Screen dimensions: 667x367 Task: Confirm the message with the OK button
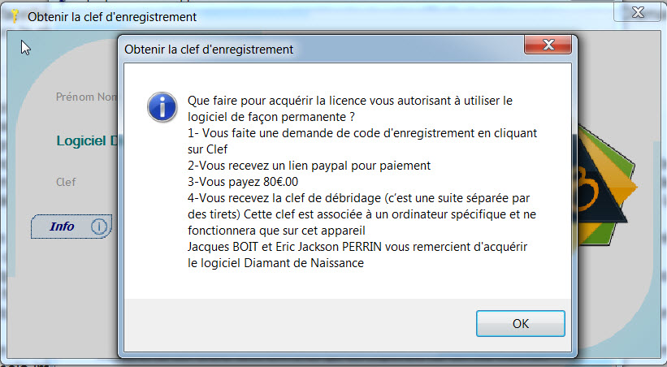point(520,324)
